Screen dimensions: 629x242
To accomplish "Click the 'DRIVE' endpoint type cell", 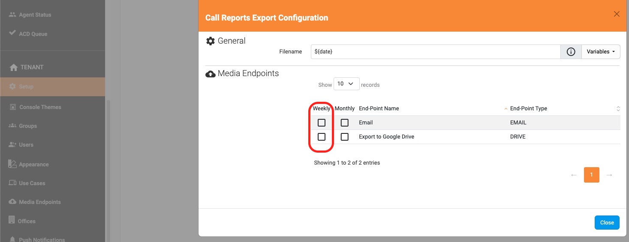I will tap(518, 137).
